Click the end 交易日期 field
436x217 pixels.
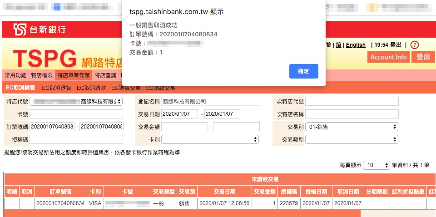pyautogui.click(x=222, y=114)
